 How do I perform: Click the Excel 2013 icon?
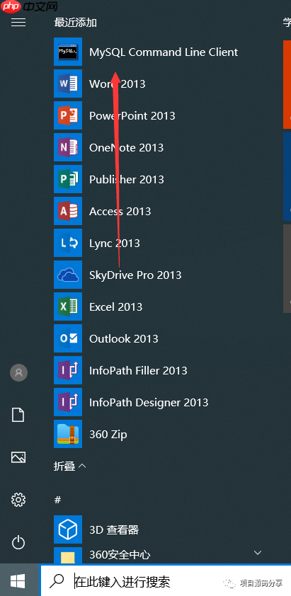pos(68,307)
